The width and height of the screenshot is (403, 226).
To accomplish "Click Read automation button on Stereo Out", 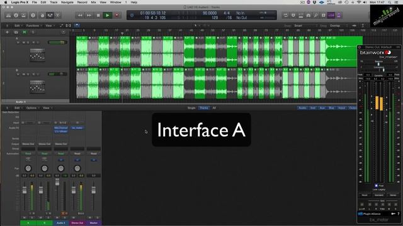I will 77,154.
